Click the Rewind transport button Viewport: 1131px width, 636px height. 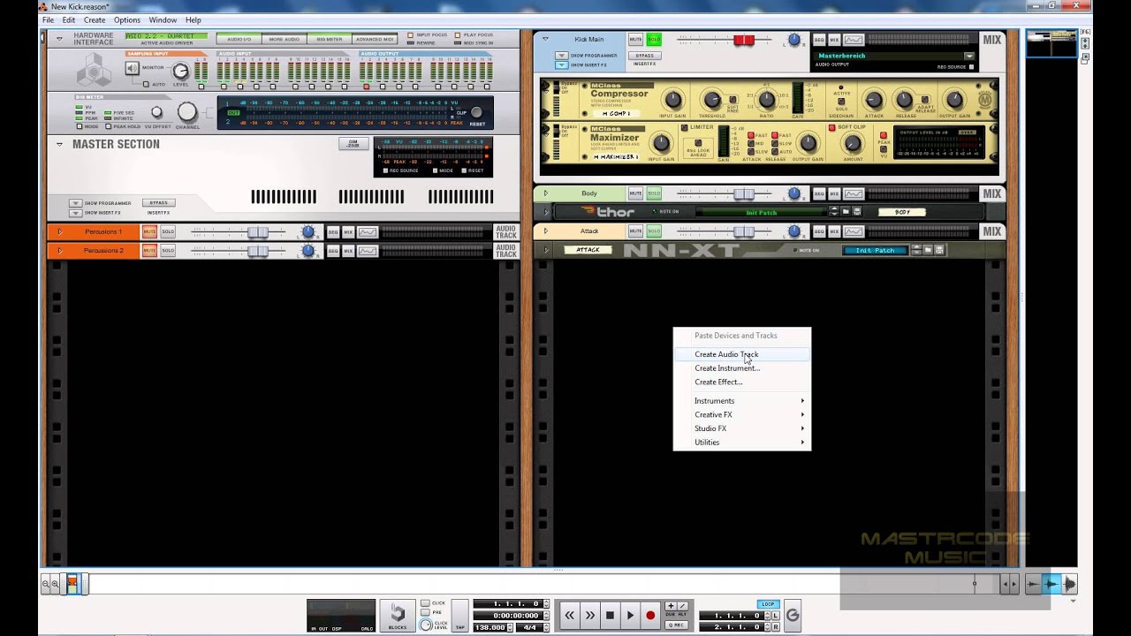tap(570, 615)
